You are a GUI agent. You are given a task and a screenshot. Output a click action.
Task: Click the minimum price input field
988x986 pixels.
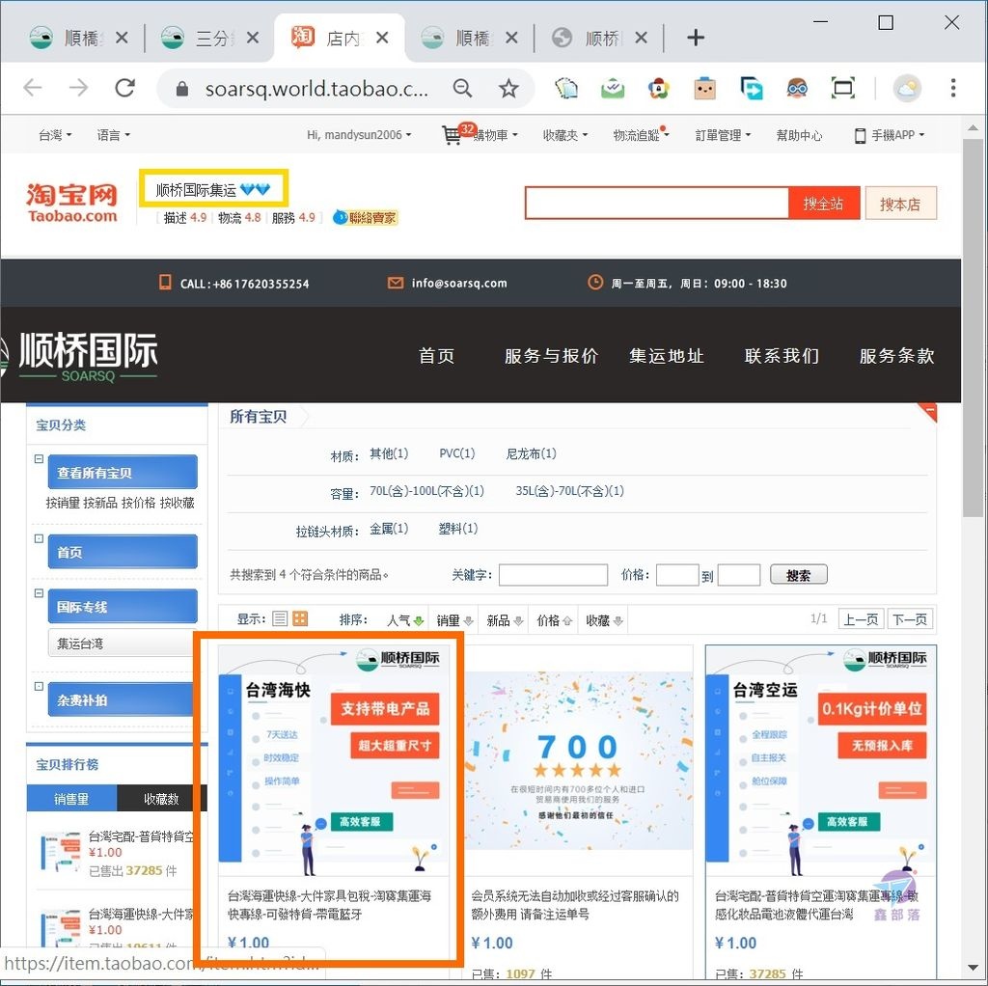pyautogui.click(x=677, y=575)
